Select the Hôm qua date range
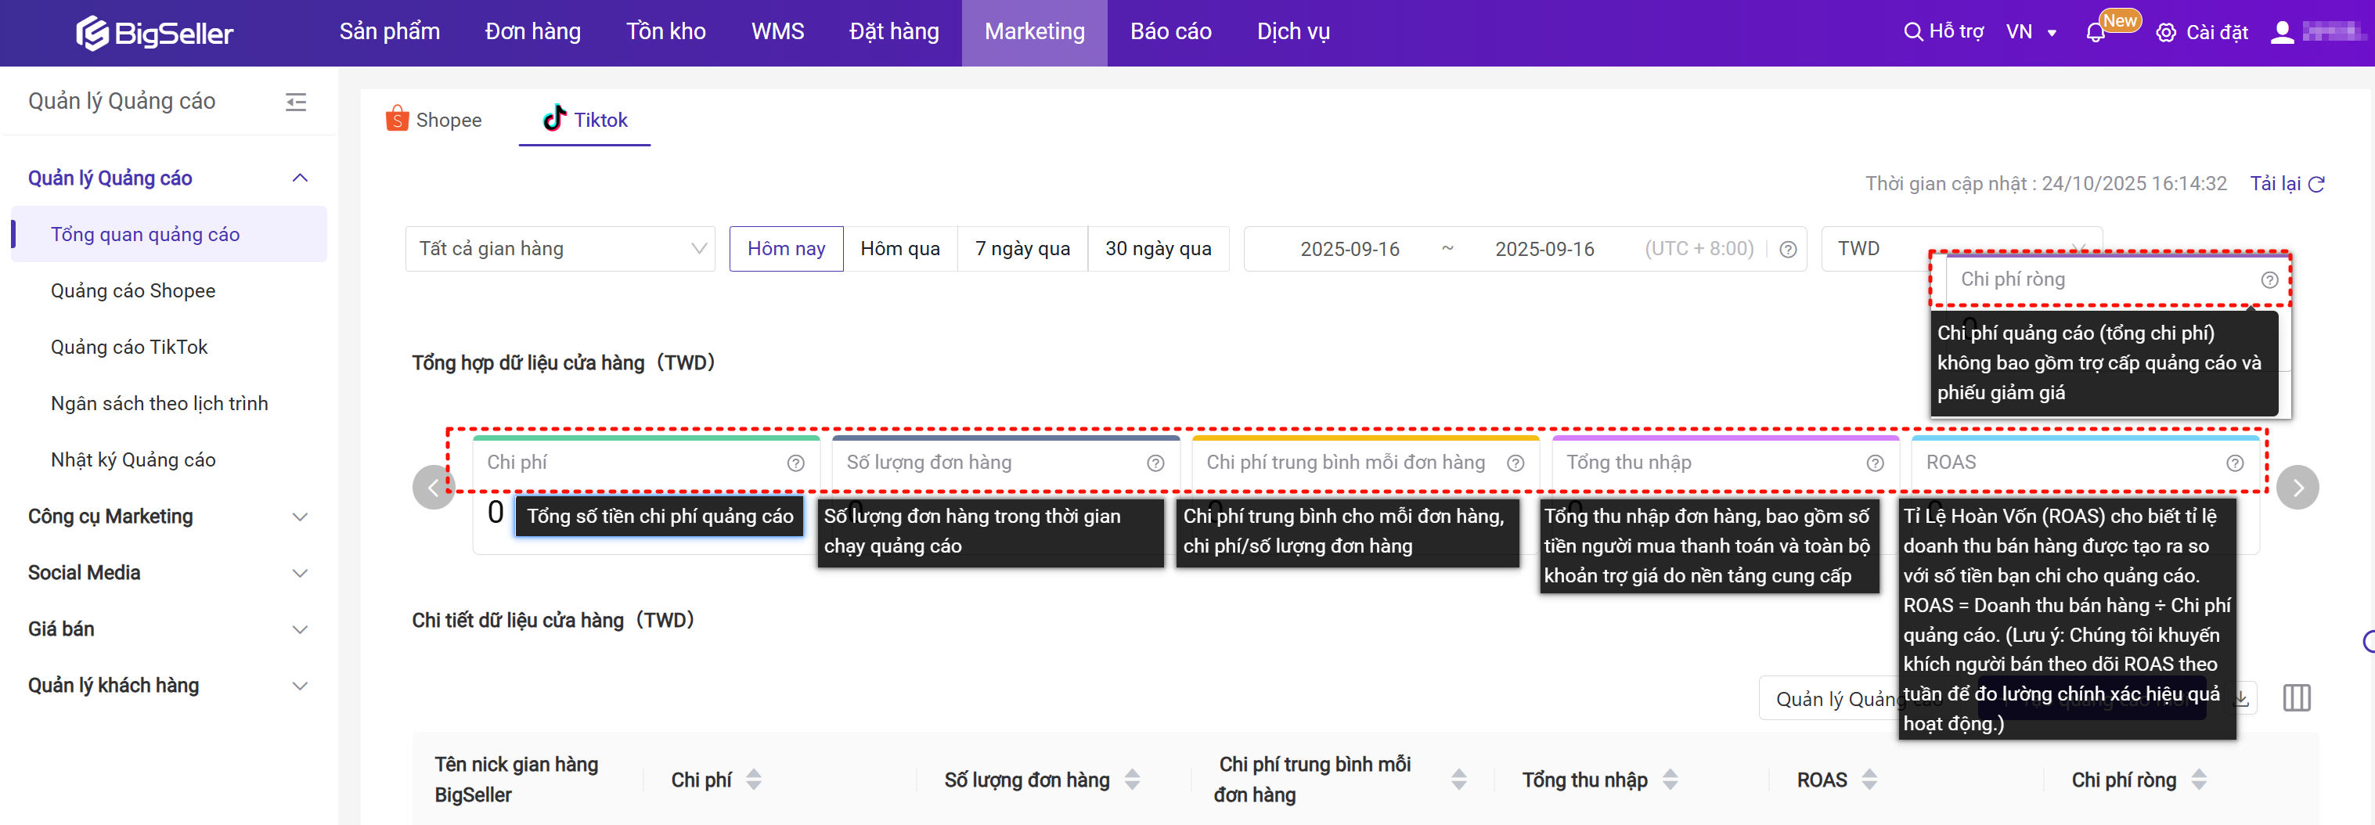This screenshot has height=825, width=2375. [x=899, y=249]
